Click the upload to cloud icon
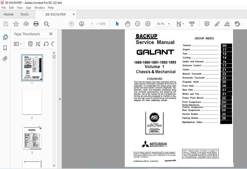This screenshot has height=169, width=247. pos(26,24)
